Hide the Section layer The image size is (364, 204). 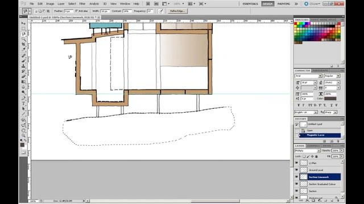coord(296,191)
